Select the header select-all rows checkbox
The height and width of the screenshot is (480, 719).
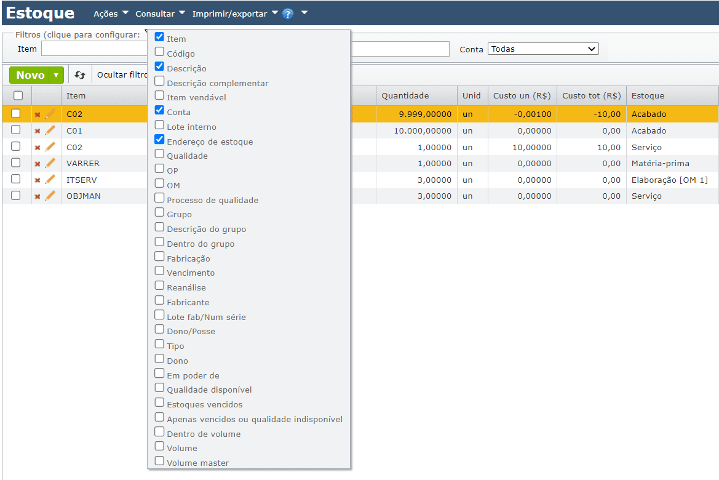[18, 95]
